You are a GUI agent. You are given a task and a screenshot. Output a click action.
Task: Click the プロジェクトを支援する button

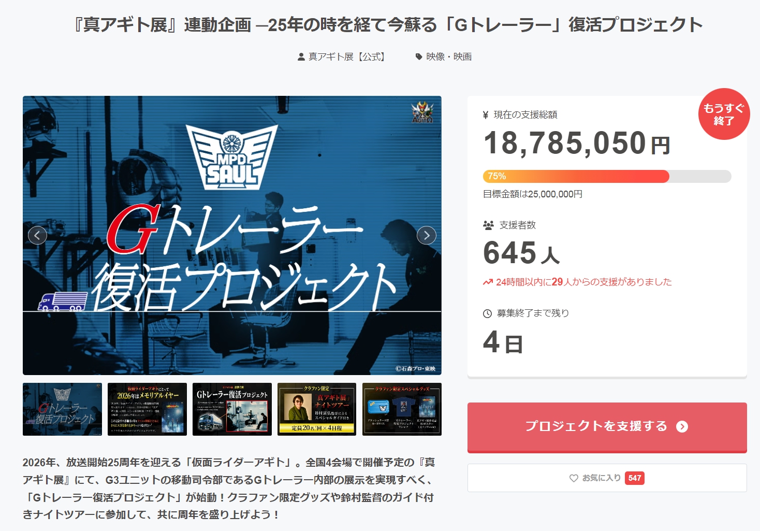point(607,427)
